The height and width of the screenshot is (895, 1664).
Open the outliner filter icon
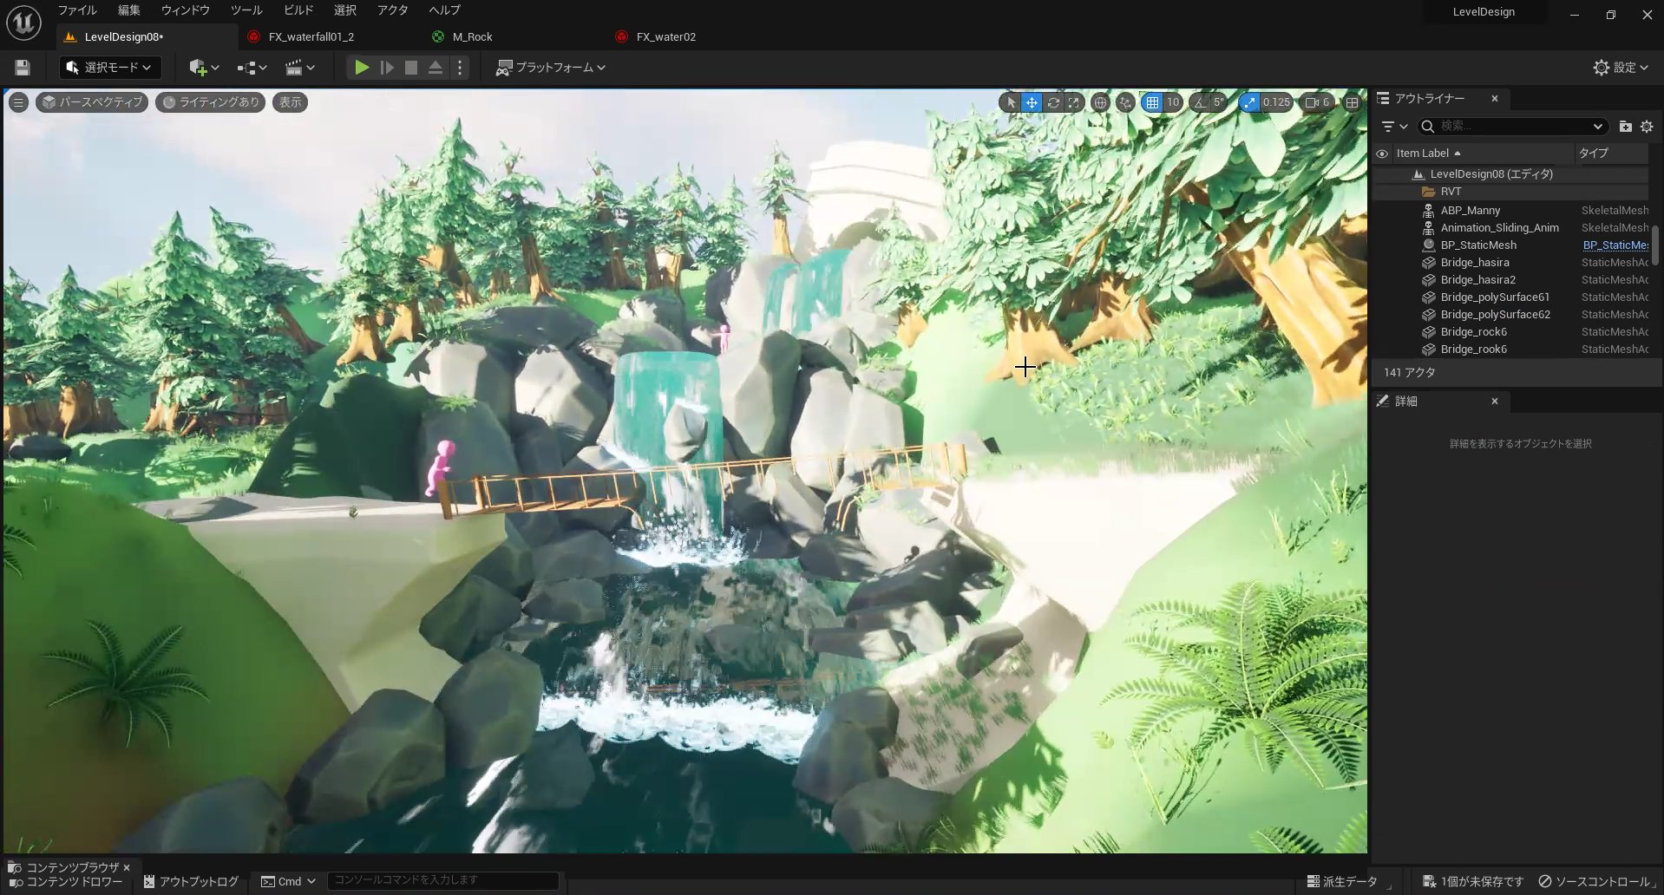click(x=1390, y=127)
